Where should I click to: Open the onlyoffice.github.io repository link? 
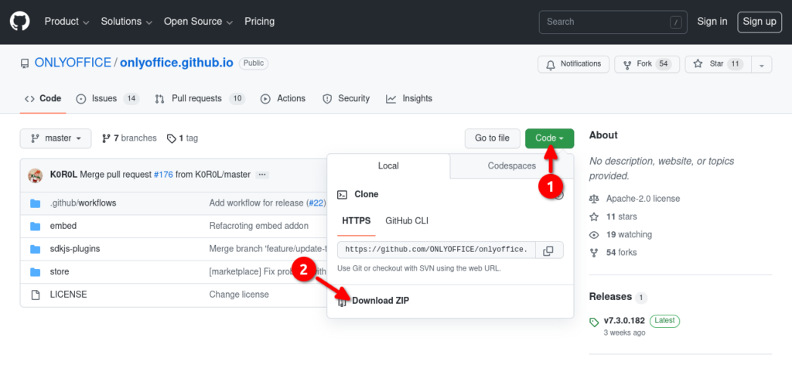click(176, 63)
